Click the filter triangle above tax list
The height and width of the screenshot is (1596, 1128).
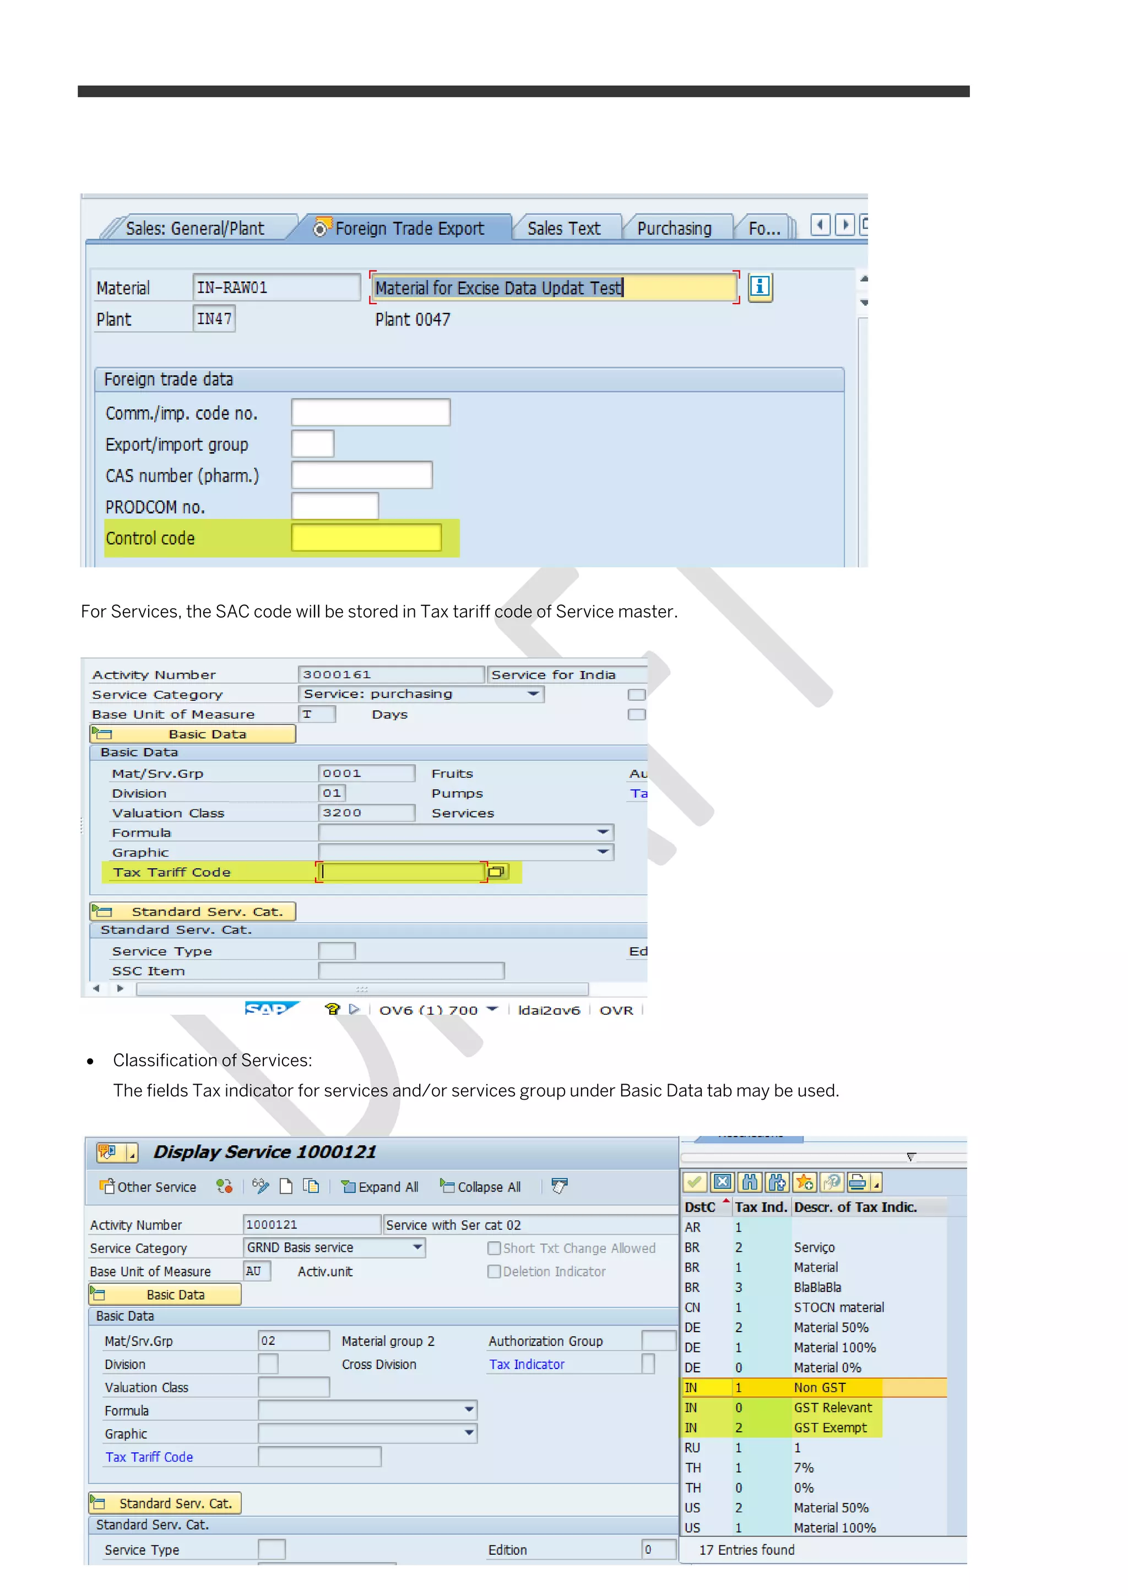coord(910,1157)
